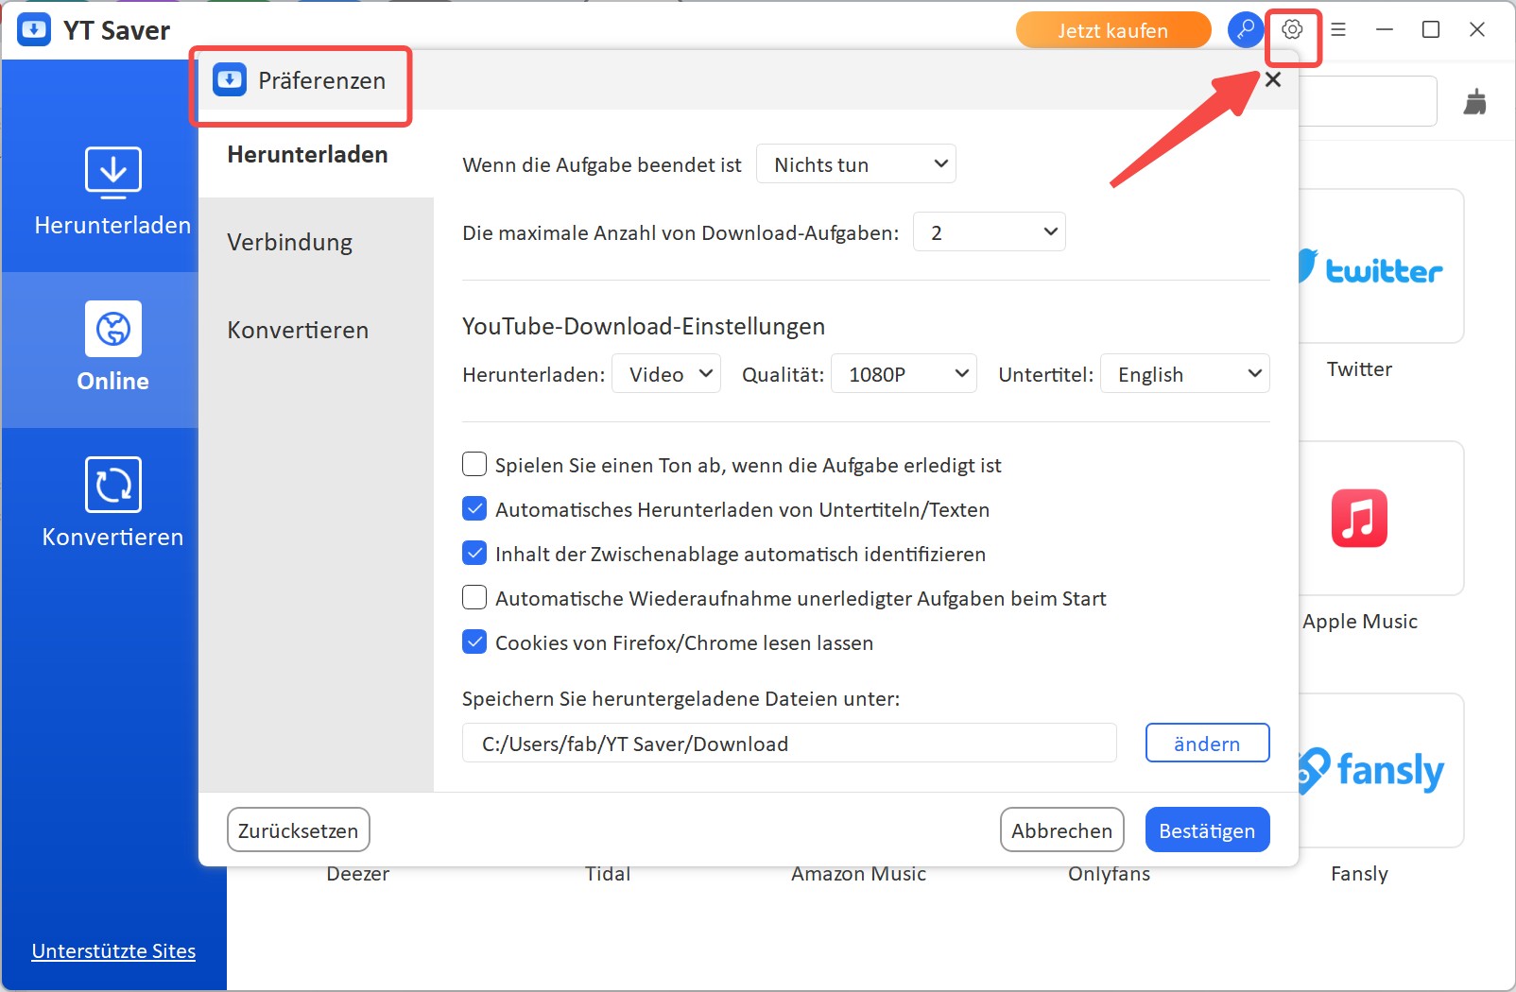The image size is (1516, 992).
Task: Open Herunterladen Video type dropdown
Action: [666, 374]
